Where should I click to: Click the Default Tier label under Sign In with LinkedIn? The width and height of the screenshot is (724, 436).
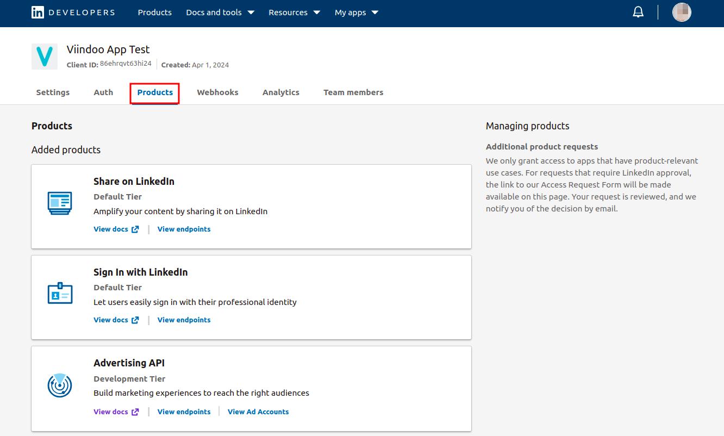point(117,288)
